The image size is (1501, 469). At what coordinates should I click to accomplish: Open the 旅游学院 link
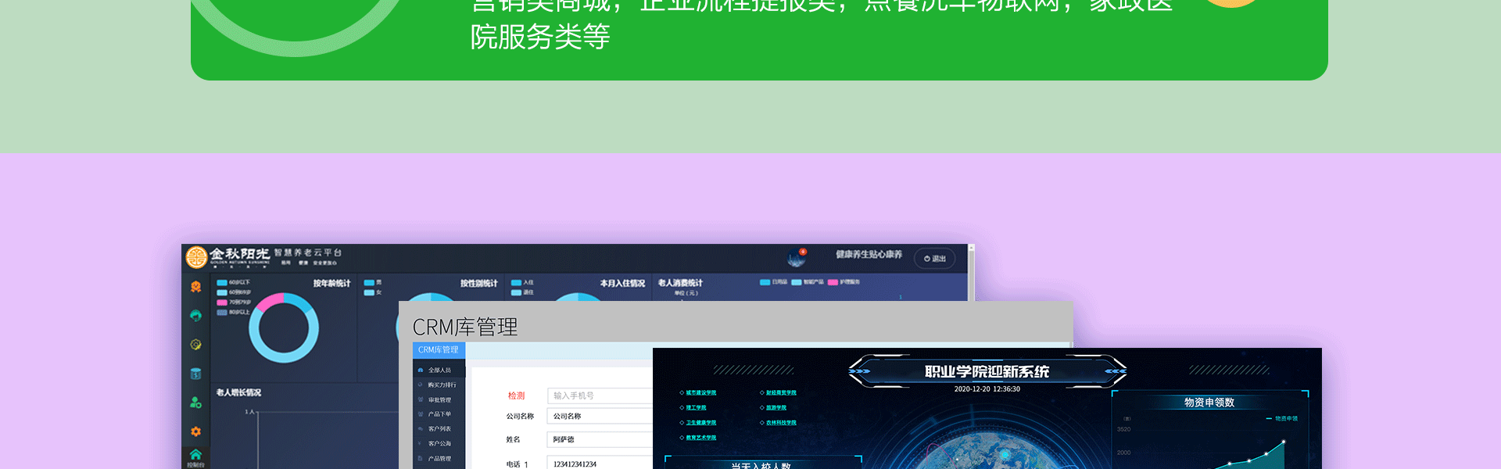(x=776, y=408)
